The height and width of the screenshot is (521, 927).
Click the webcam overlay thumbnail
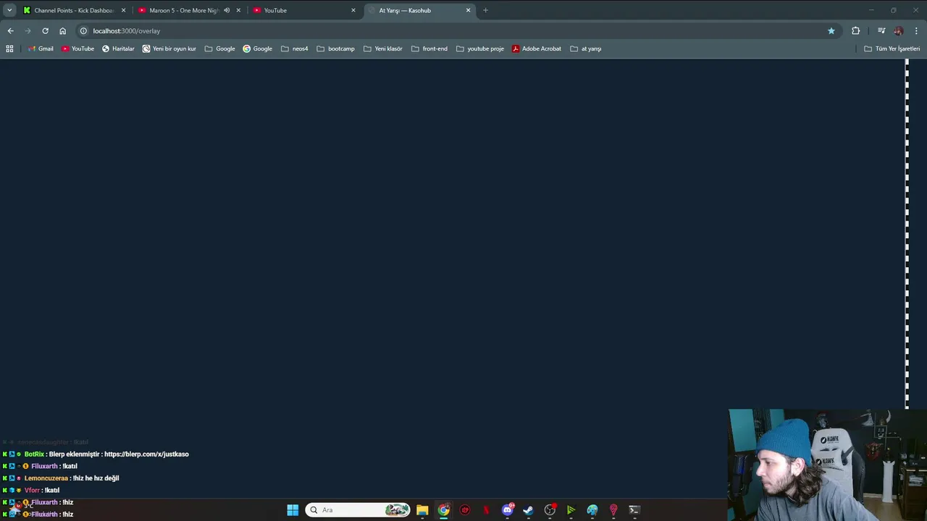828,465
